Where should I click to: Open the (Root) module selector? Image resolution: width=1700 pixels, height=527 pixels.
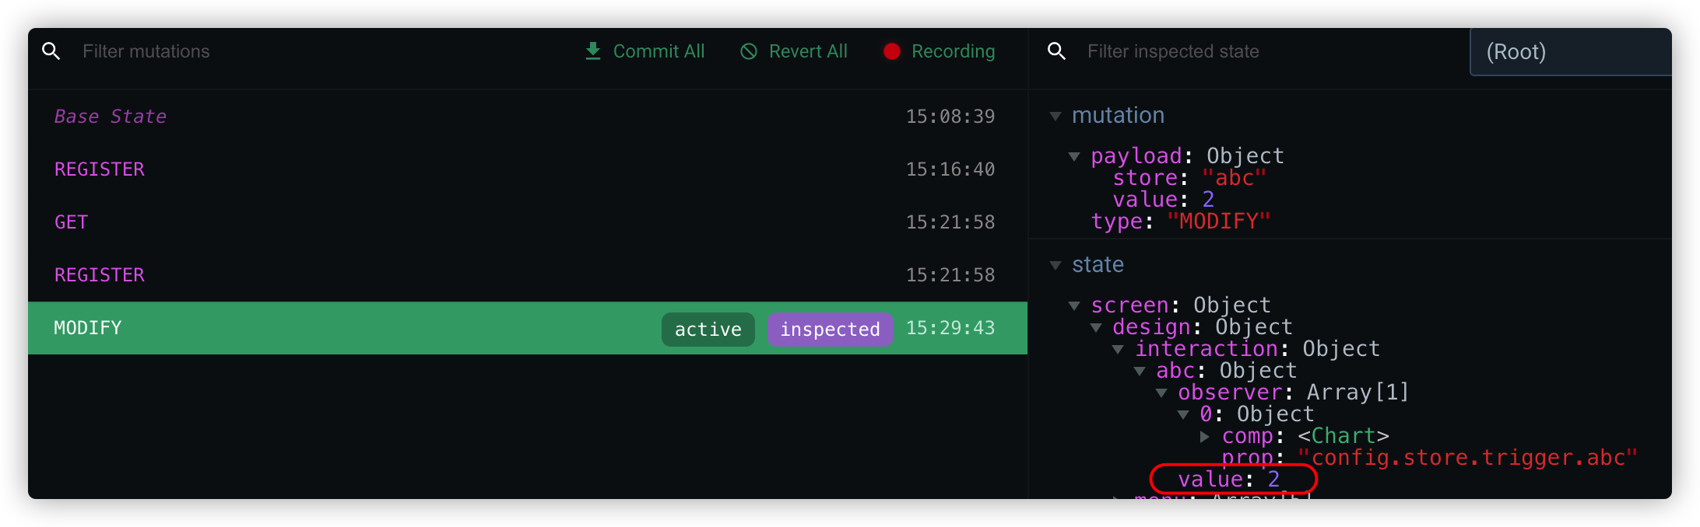(1569, 52)
